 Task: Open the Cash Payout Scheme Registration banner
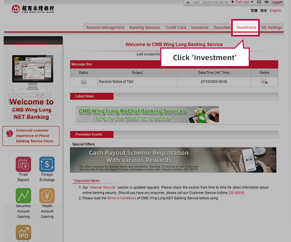[173, 160]
